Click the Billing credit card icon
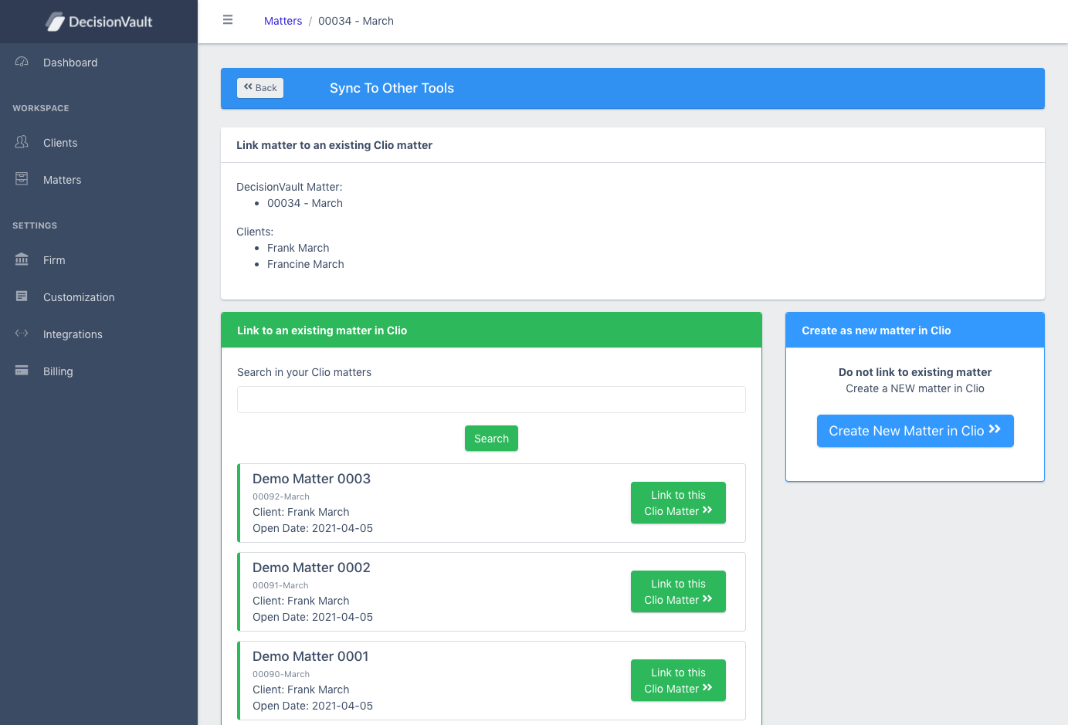This screenshot has width=1068, height=725. [x=22, y=371]
